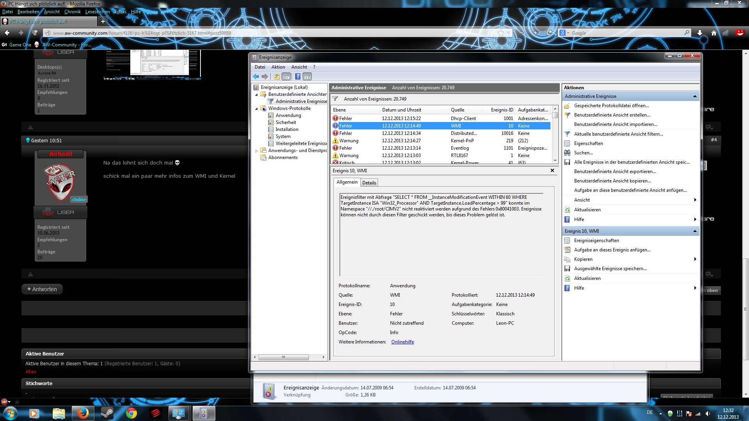Screen dimensions: 749x421
Task: Toggle the show/hide console tree toolbar icon
Action: click(286, 77)
